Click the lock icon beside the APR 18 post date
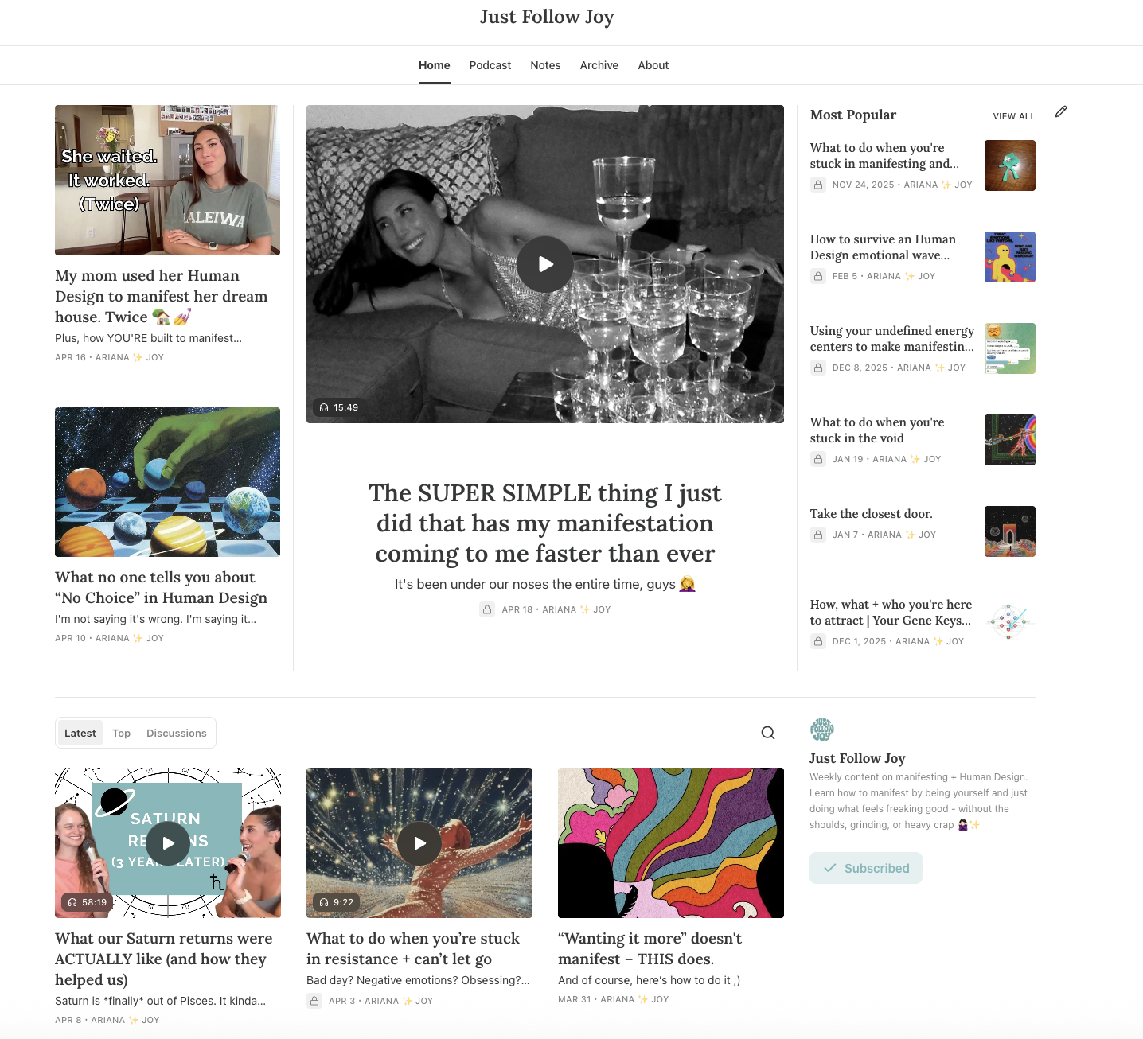Screen dimensions: 1143x1039 (x=487, y=609)
